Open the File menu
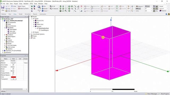The width and height of the screenshot is (170, 95). [4, 3]
